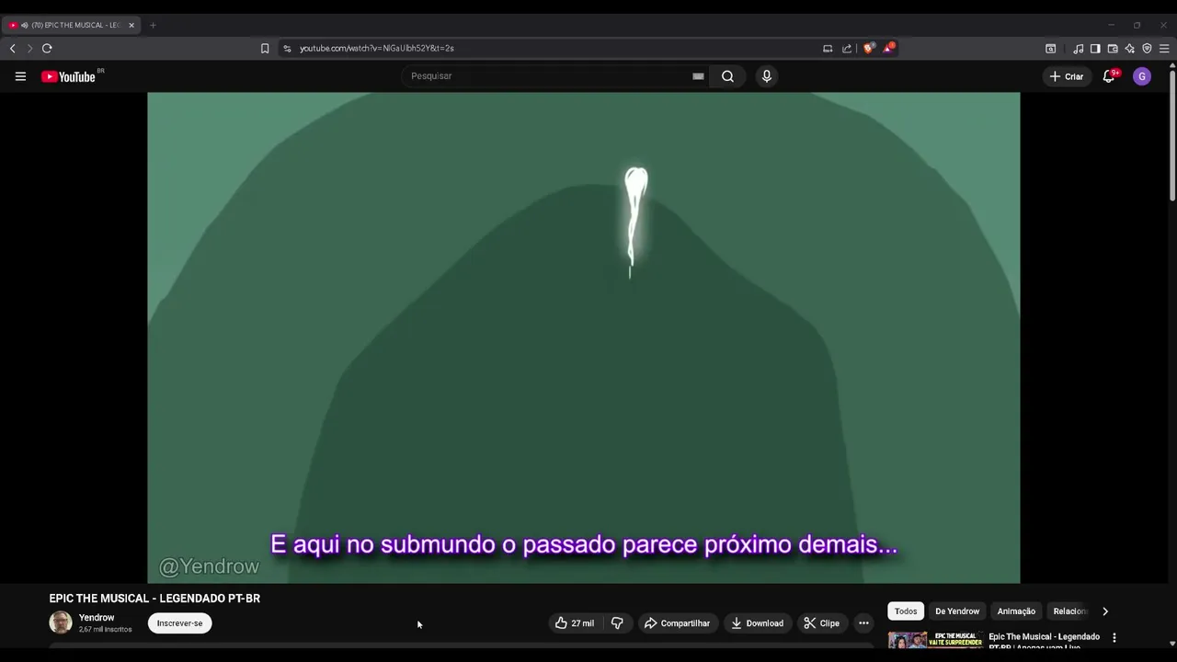The height and width of the screenshot is (662, 1177).
Task: Open site settings icon in address bar
Action: coord(287,48)
